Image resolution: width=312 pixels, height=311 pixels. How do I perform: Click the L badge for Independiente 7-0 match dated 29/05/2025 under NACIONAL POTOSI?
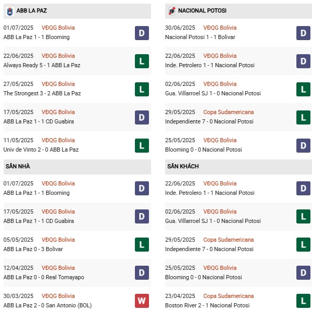point(303,117)
